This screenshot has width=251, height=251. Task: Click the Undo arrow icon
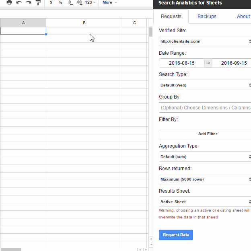(19, 2)
